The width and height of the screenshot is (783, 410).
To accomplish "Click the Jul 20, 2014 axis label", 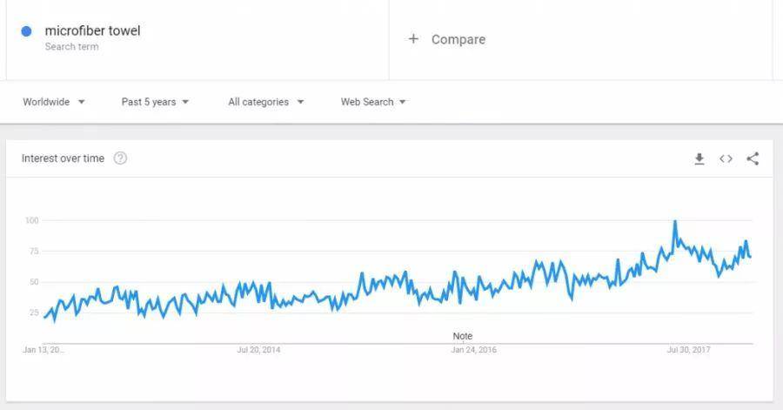I will pyautogui.click(x=258, y=350).
